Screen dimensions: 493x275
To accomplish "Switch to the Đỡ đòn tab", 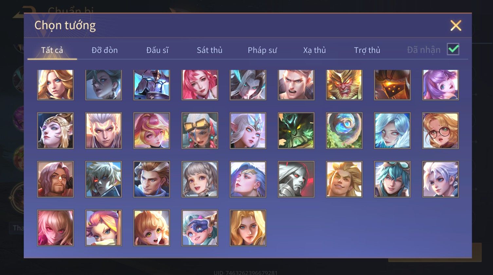I will coord(104,50).
